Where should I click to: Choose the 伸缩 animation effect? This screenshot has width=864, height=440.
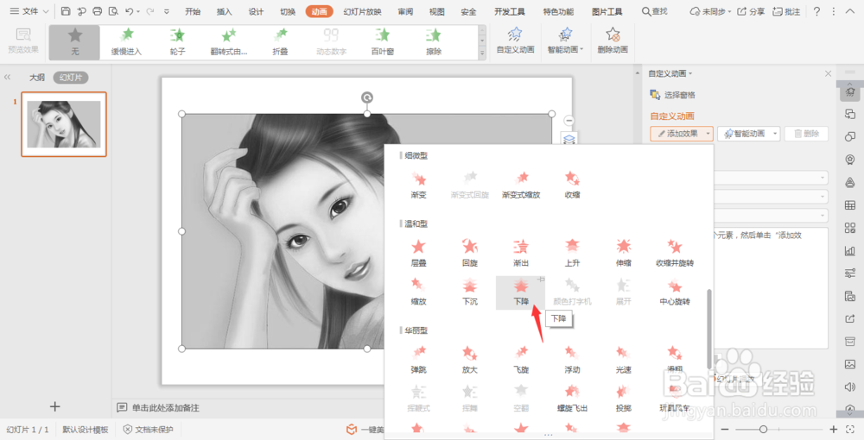(x=623, y=253)
